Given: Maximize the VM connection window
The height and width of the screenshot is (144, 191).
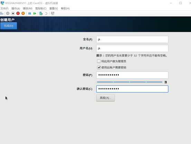Looking at the screenshot, I should 181,3.
